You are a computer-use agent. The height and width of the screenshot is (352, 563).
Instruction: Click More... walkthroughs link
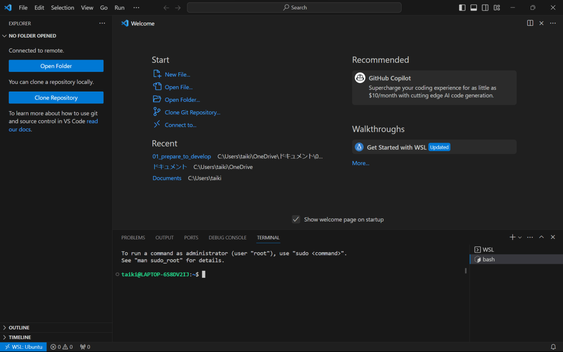point(361,163)
